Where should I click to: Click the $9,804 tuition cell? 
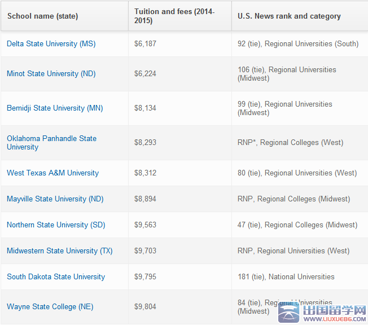coord(145,306)
